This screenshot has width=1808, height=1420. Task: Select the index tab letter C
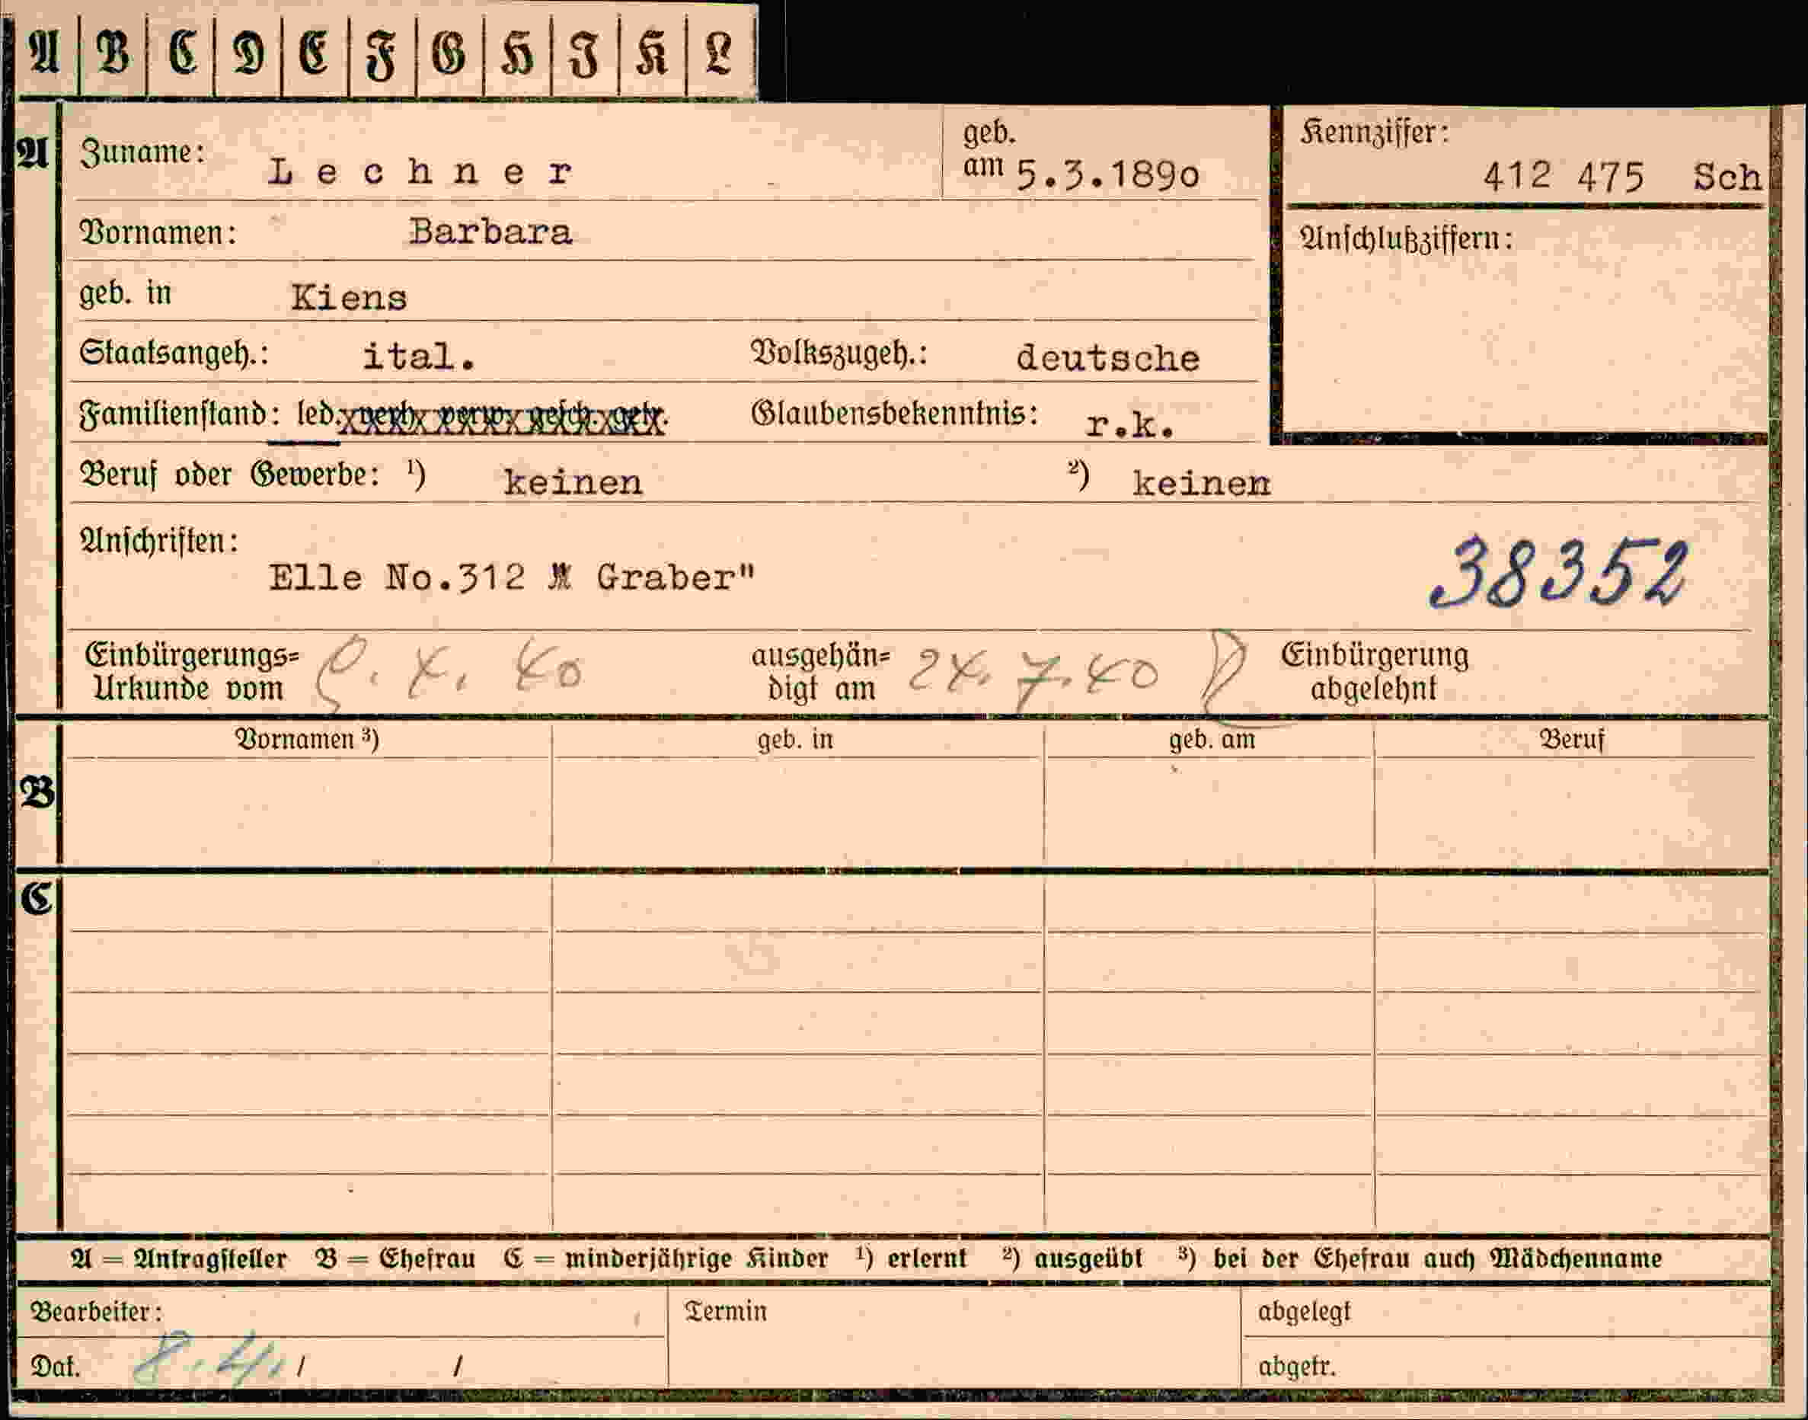click(x=181, y=52)
